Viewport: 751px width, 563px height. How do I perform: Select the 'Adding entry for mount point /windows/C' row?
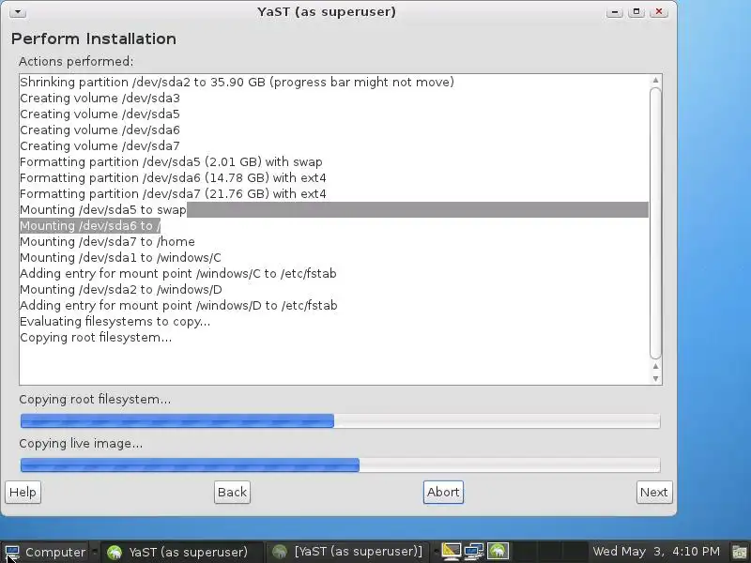334,273
